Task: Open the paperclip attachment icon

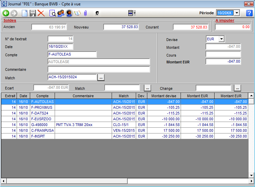Action: click(86, 13)
